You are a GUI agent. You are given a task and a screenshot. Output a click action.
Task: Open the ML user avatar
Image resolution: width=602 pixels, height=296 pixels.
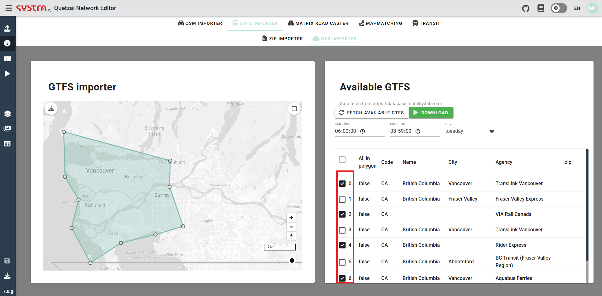pyautogui.click(x=593, y=8)
